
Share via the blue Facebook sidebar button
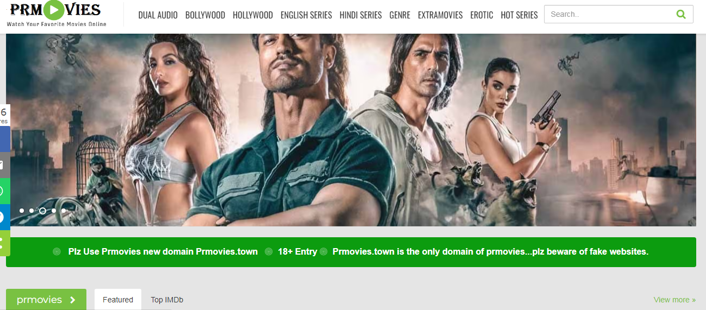[x=5, y=138]
